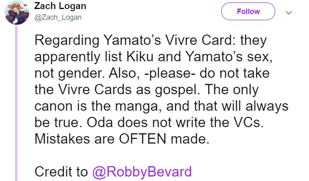Click Zach Logan's profile avatar picture
Viewport: 309px width, 181px height.
coord(16,13)
